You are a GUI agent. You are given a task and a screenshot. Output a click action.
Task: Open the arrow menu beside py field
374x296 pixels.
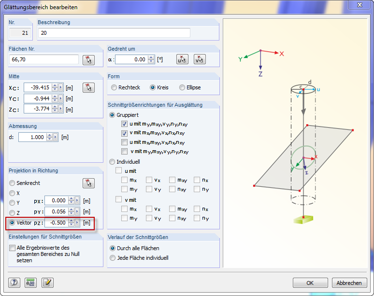(77, 211)
